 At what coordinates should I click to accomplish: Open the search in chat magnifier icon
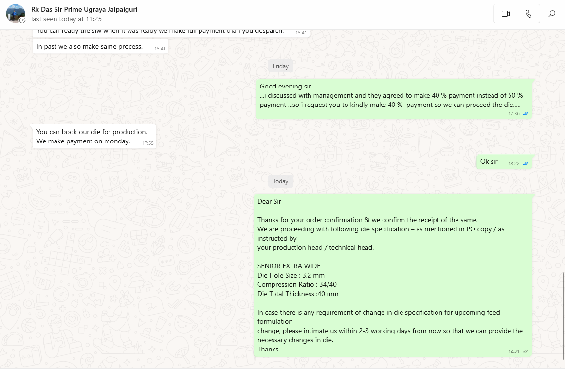click(x=552, y=14)
